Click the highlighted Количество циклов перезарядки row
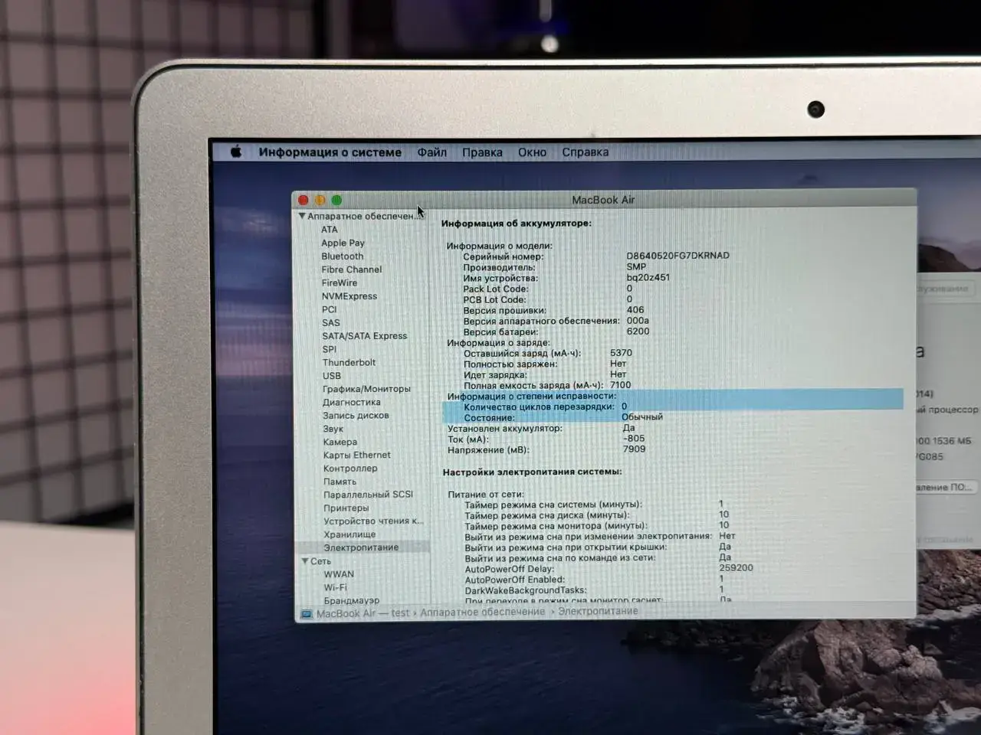Image resolution: width=981 pixels, height=735 pixels. click(x=673, y=407)
